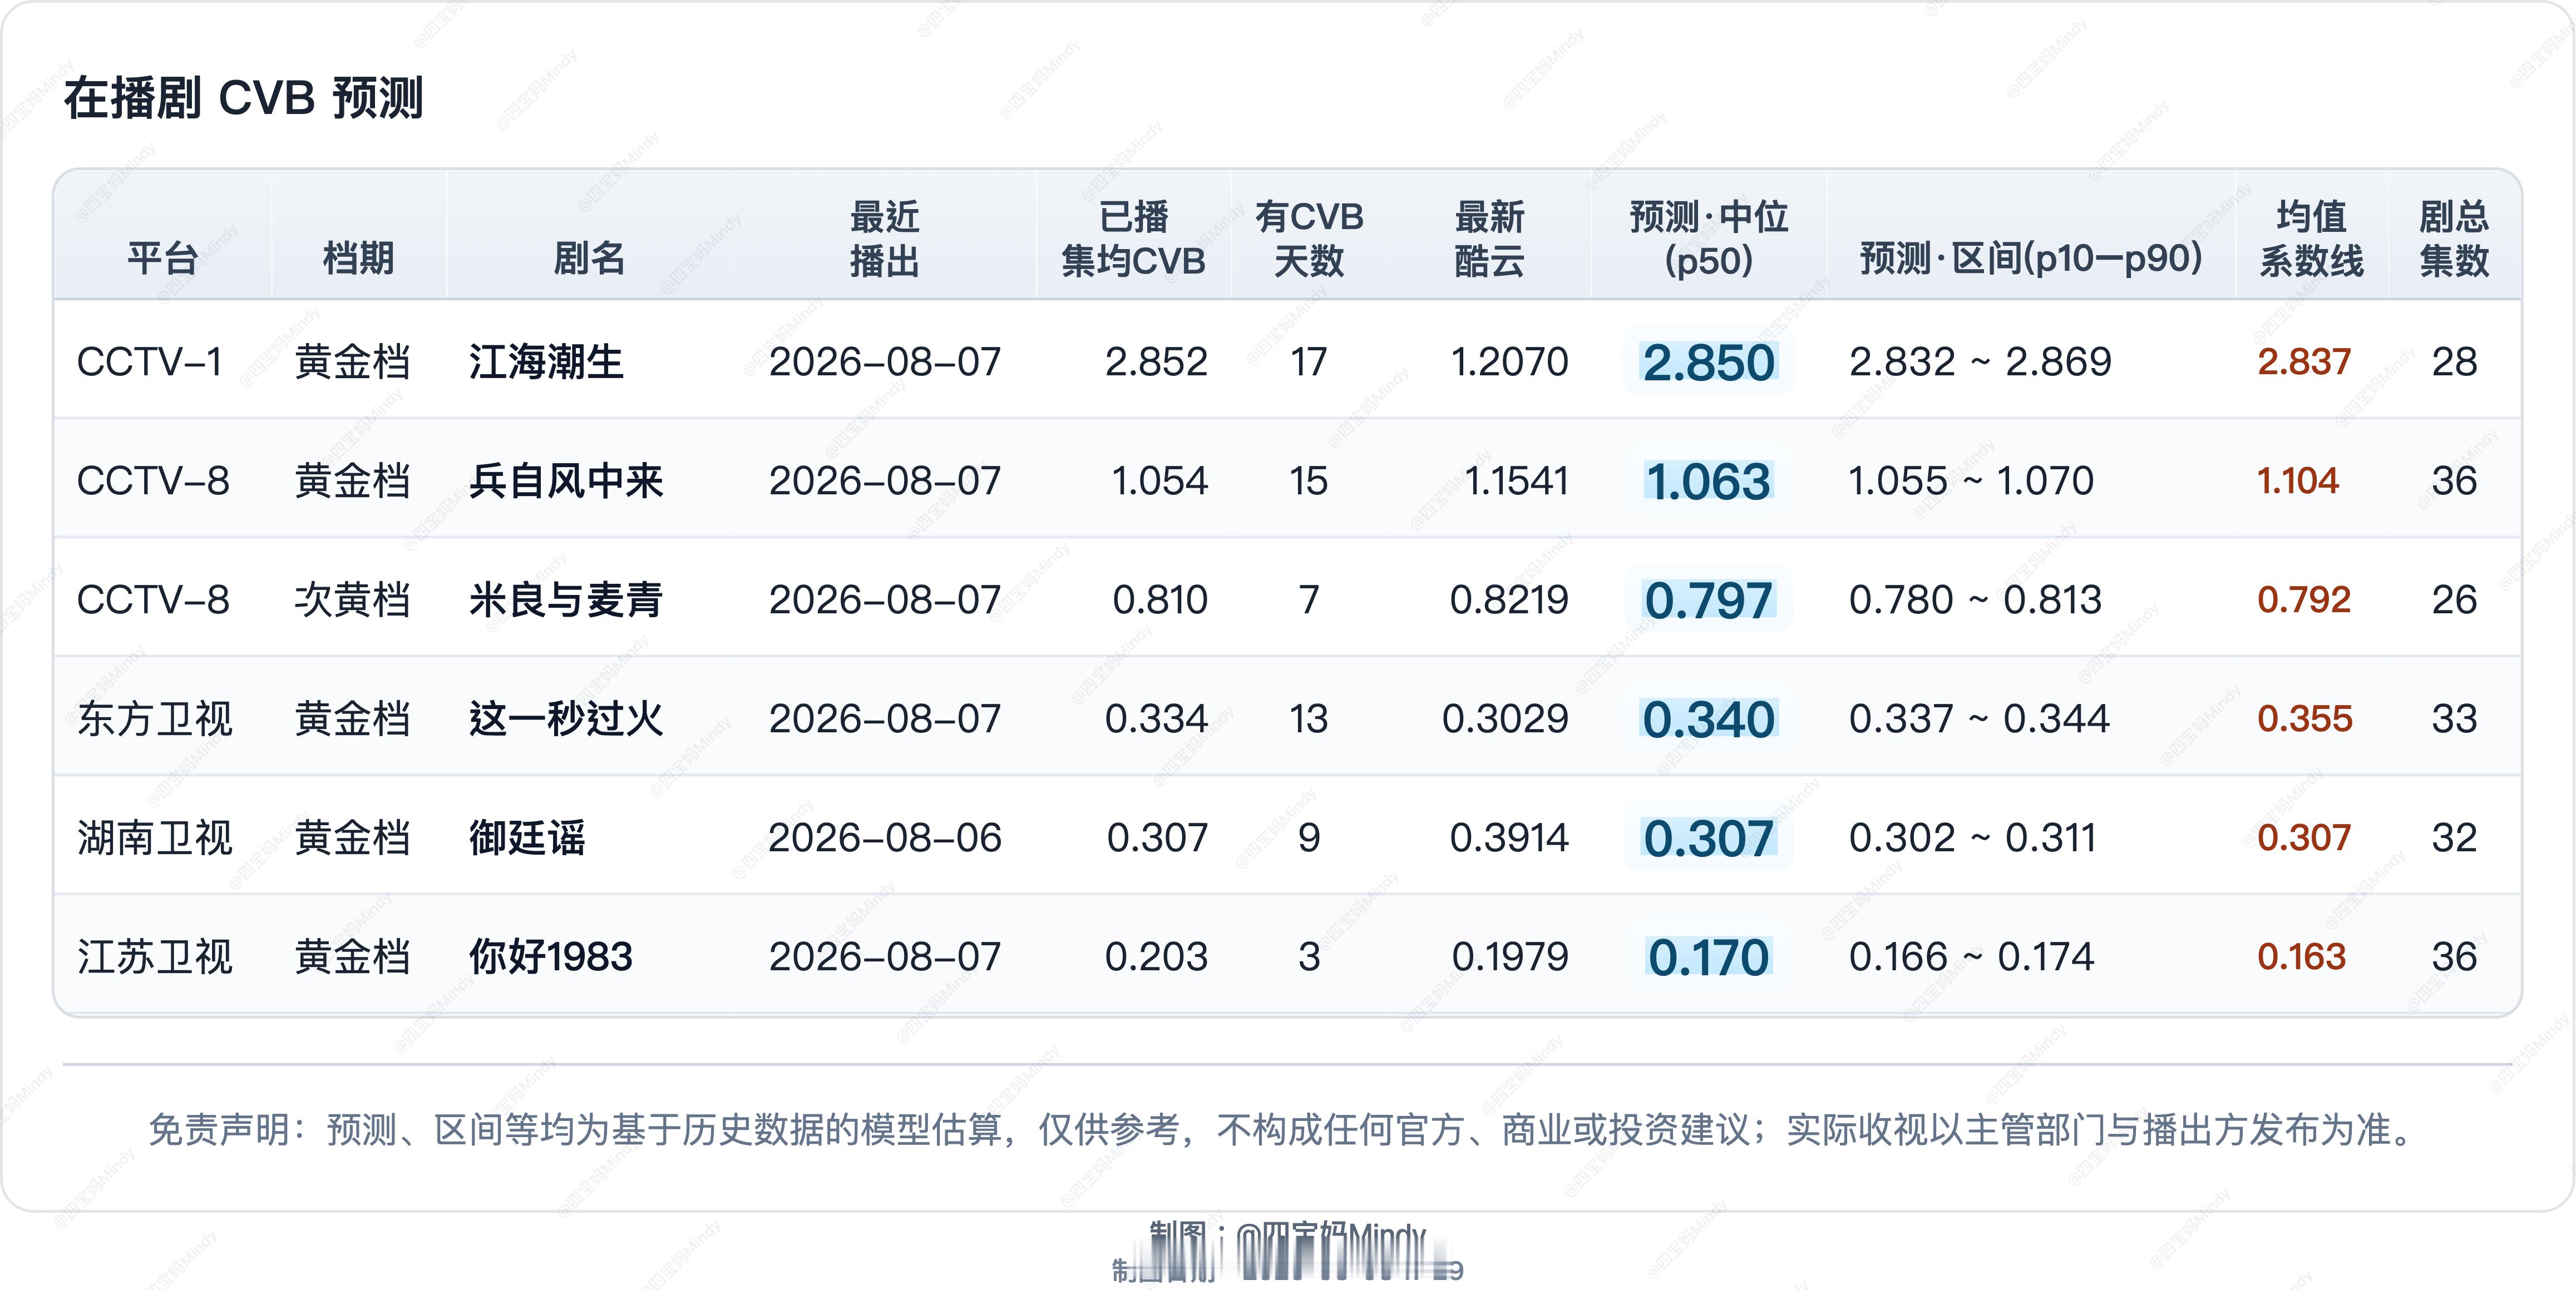Click the 最新酷云 column header

(1489, 238)
